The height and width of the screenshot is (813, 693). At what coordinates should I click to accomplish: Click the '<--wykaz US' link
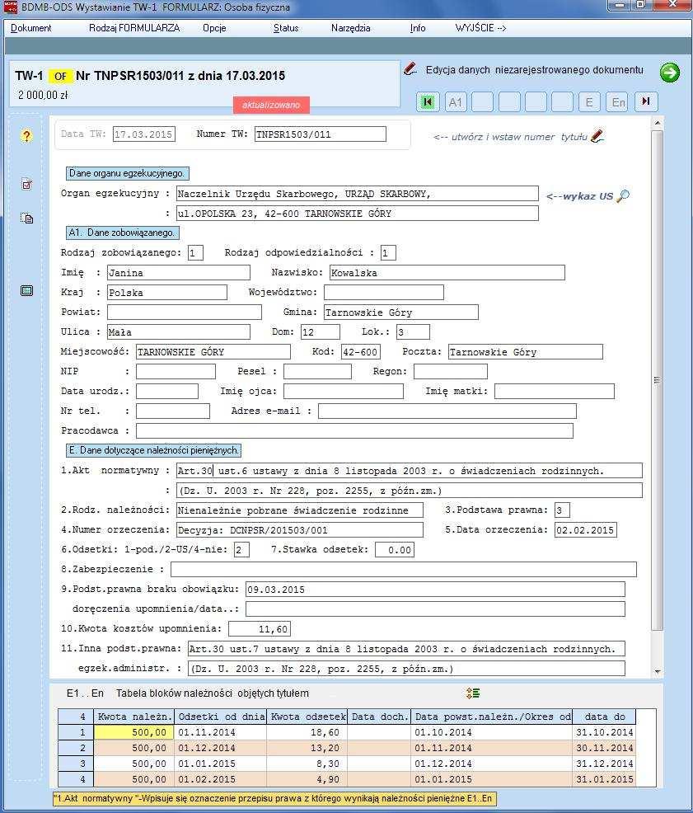point(579,196)
